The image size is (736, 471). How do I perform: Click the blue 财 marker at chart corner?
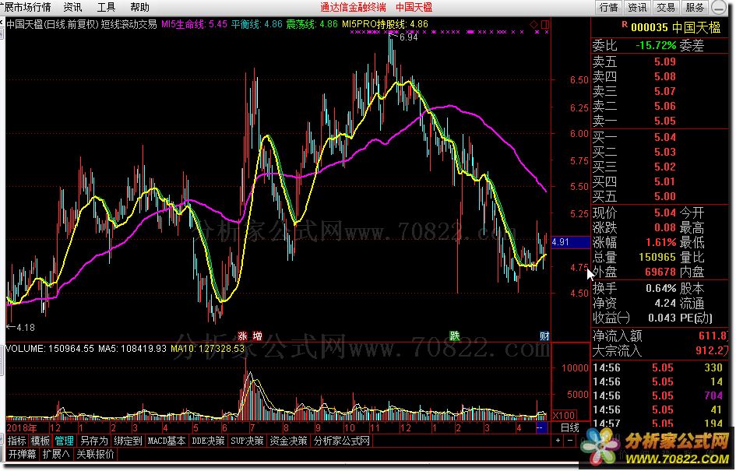544,336
